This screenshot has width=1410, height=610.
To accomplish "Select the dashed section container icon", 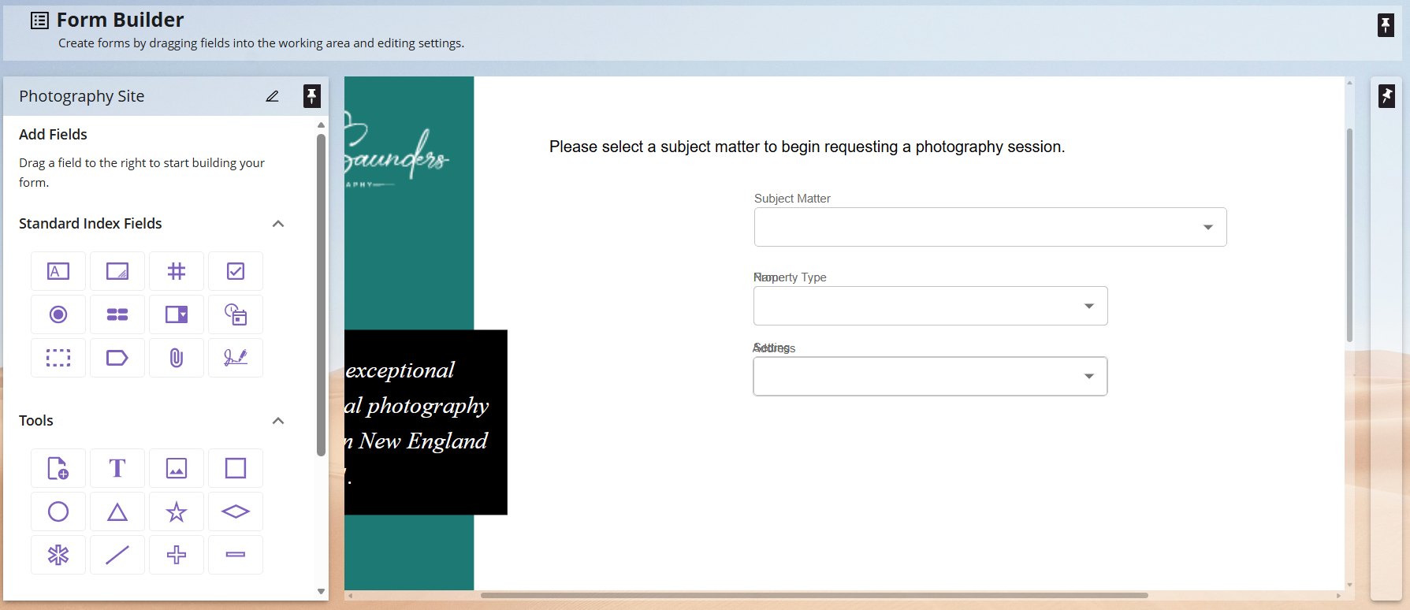I will [x=58, y=358].
